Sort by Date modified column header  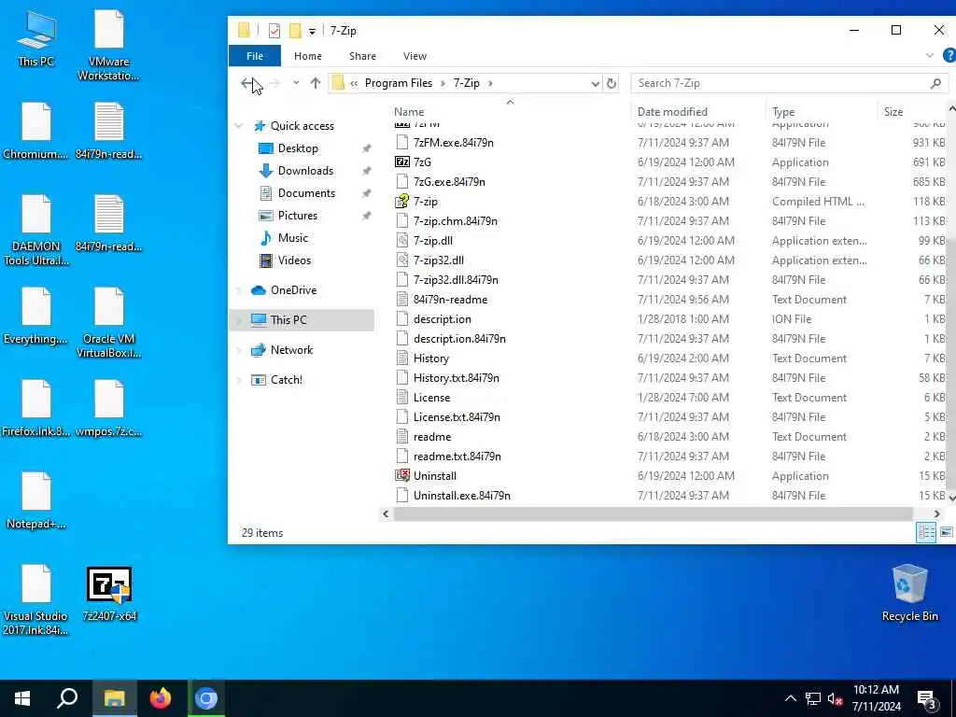pyautogui.click(x=672, y=112)
